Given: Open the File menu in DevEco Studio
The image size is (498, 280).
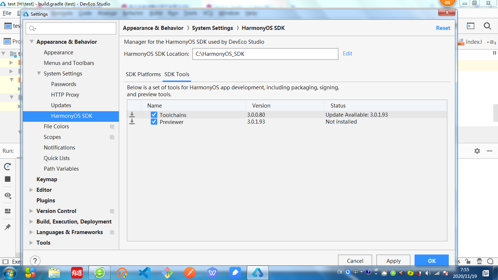Looking at the screenshot, I should coord(7,13).
